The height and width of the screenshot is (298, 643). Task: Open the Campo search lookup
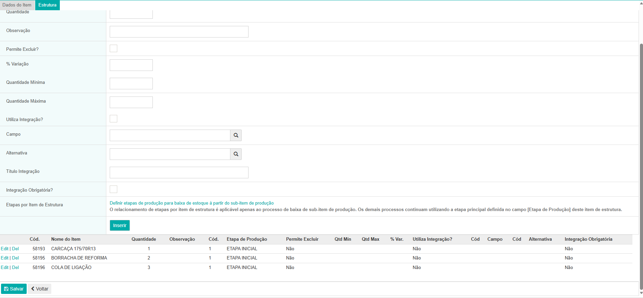[236, 135]
